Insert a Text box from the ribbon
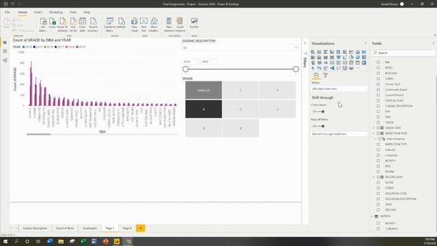Screen dimensions: 437x246 coord(143,24)
